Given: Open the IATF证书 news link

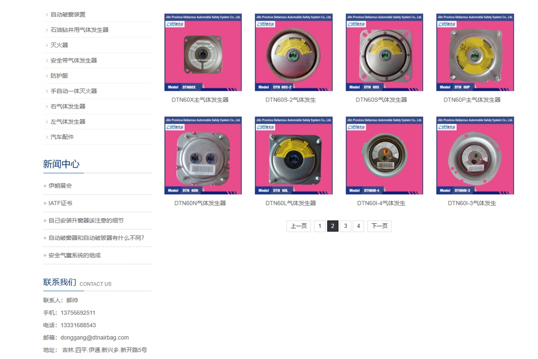Looking at the screenshot, I should (60, 203).
